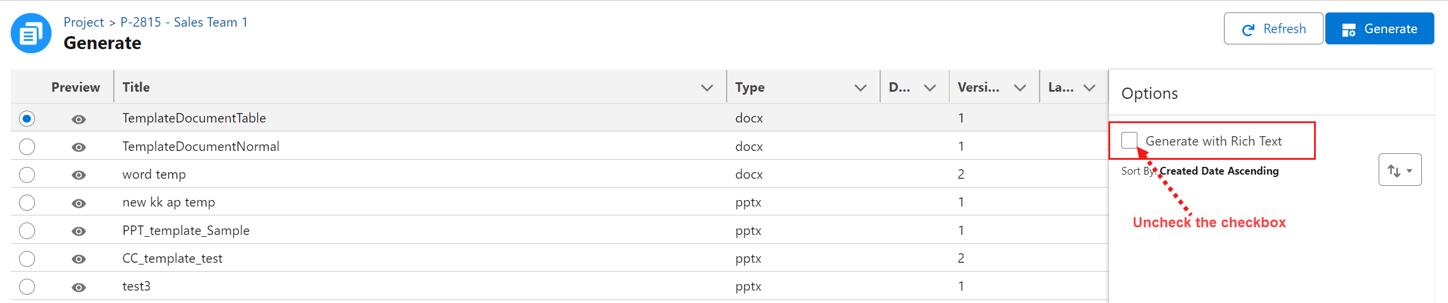Open preview of word temp template
This screenshot has height=303, width=1448.
click(79, 175)
